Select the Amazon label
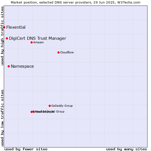This screenshot has height=151, width=151. click(39, 42)
